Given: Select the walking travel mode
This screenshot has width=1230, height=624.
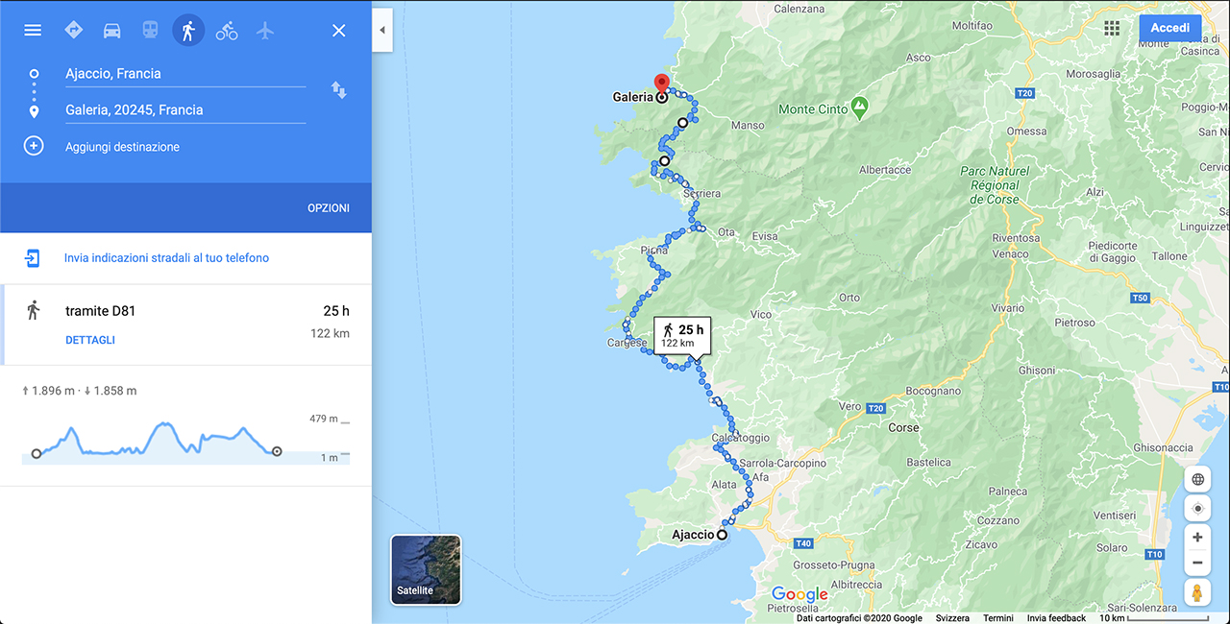Looking at the screenshot, I should pos(188,30).
